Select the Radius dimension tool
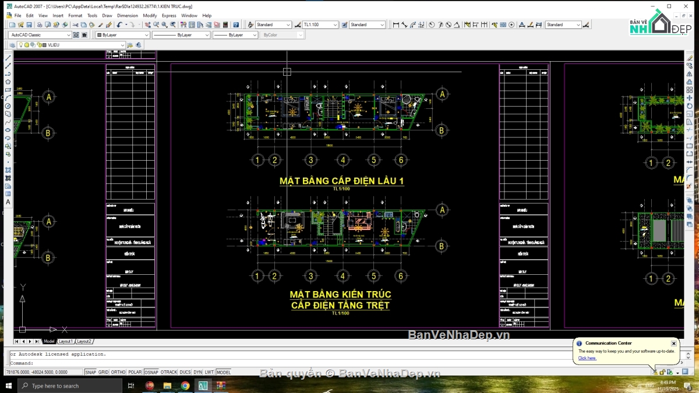The image size is (699, 393). point(431,24)
